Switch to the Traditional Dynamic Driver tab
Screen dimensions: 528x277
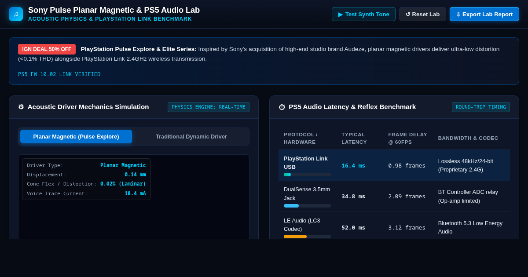[x=191, y=136]
